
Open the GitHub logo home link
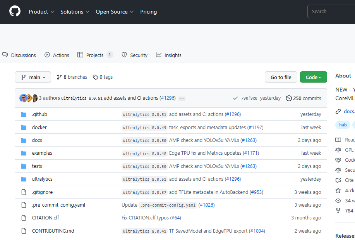[x=15, y=11]
